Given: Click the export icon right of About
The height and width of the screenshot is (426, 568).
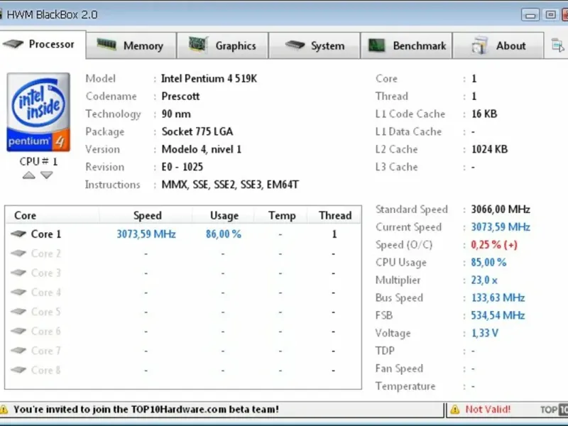Looking at the screenshot, I should pyautogui.click(x=557, y=45).
